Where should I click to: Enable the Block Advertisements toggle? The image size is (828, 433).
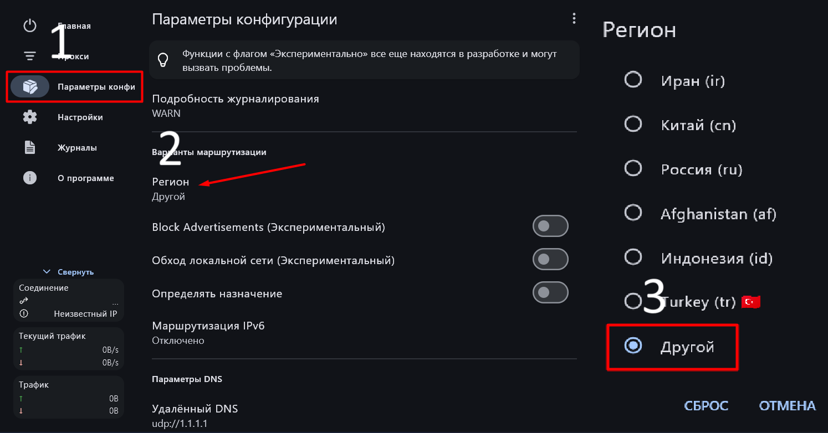coord(550,226)
